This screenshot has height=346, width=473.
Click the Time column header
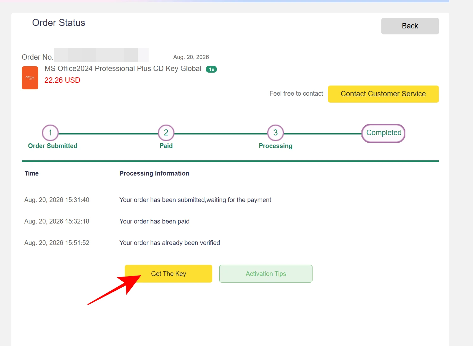[32, 173]
